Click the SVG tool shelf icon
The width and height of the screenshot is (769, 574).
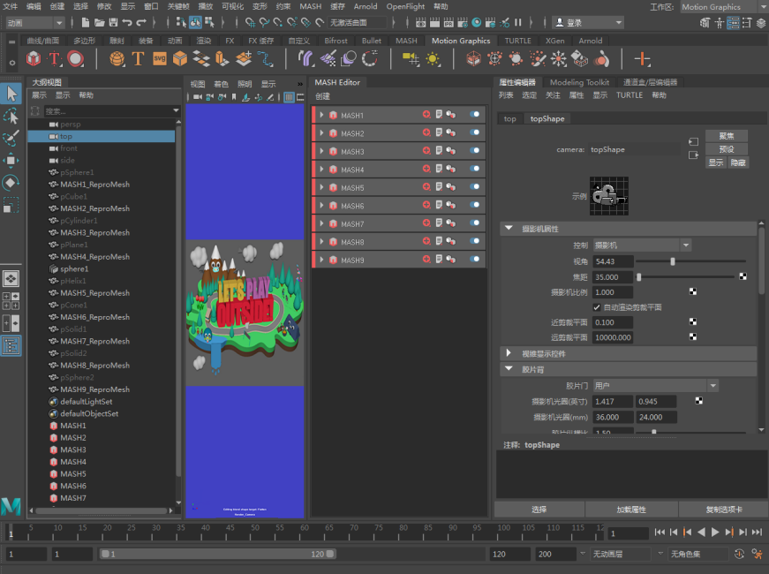160,59
